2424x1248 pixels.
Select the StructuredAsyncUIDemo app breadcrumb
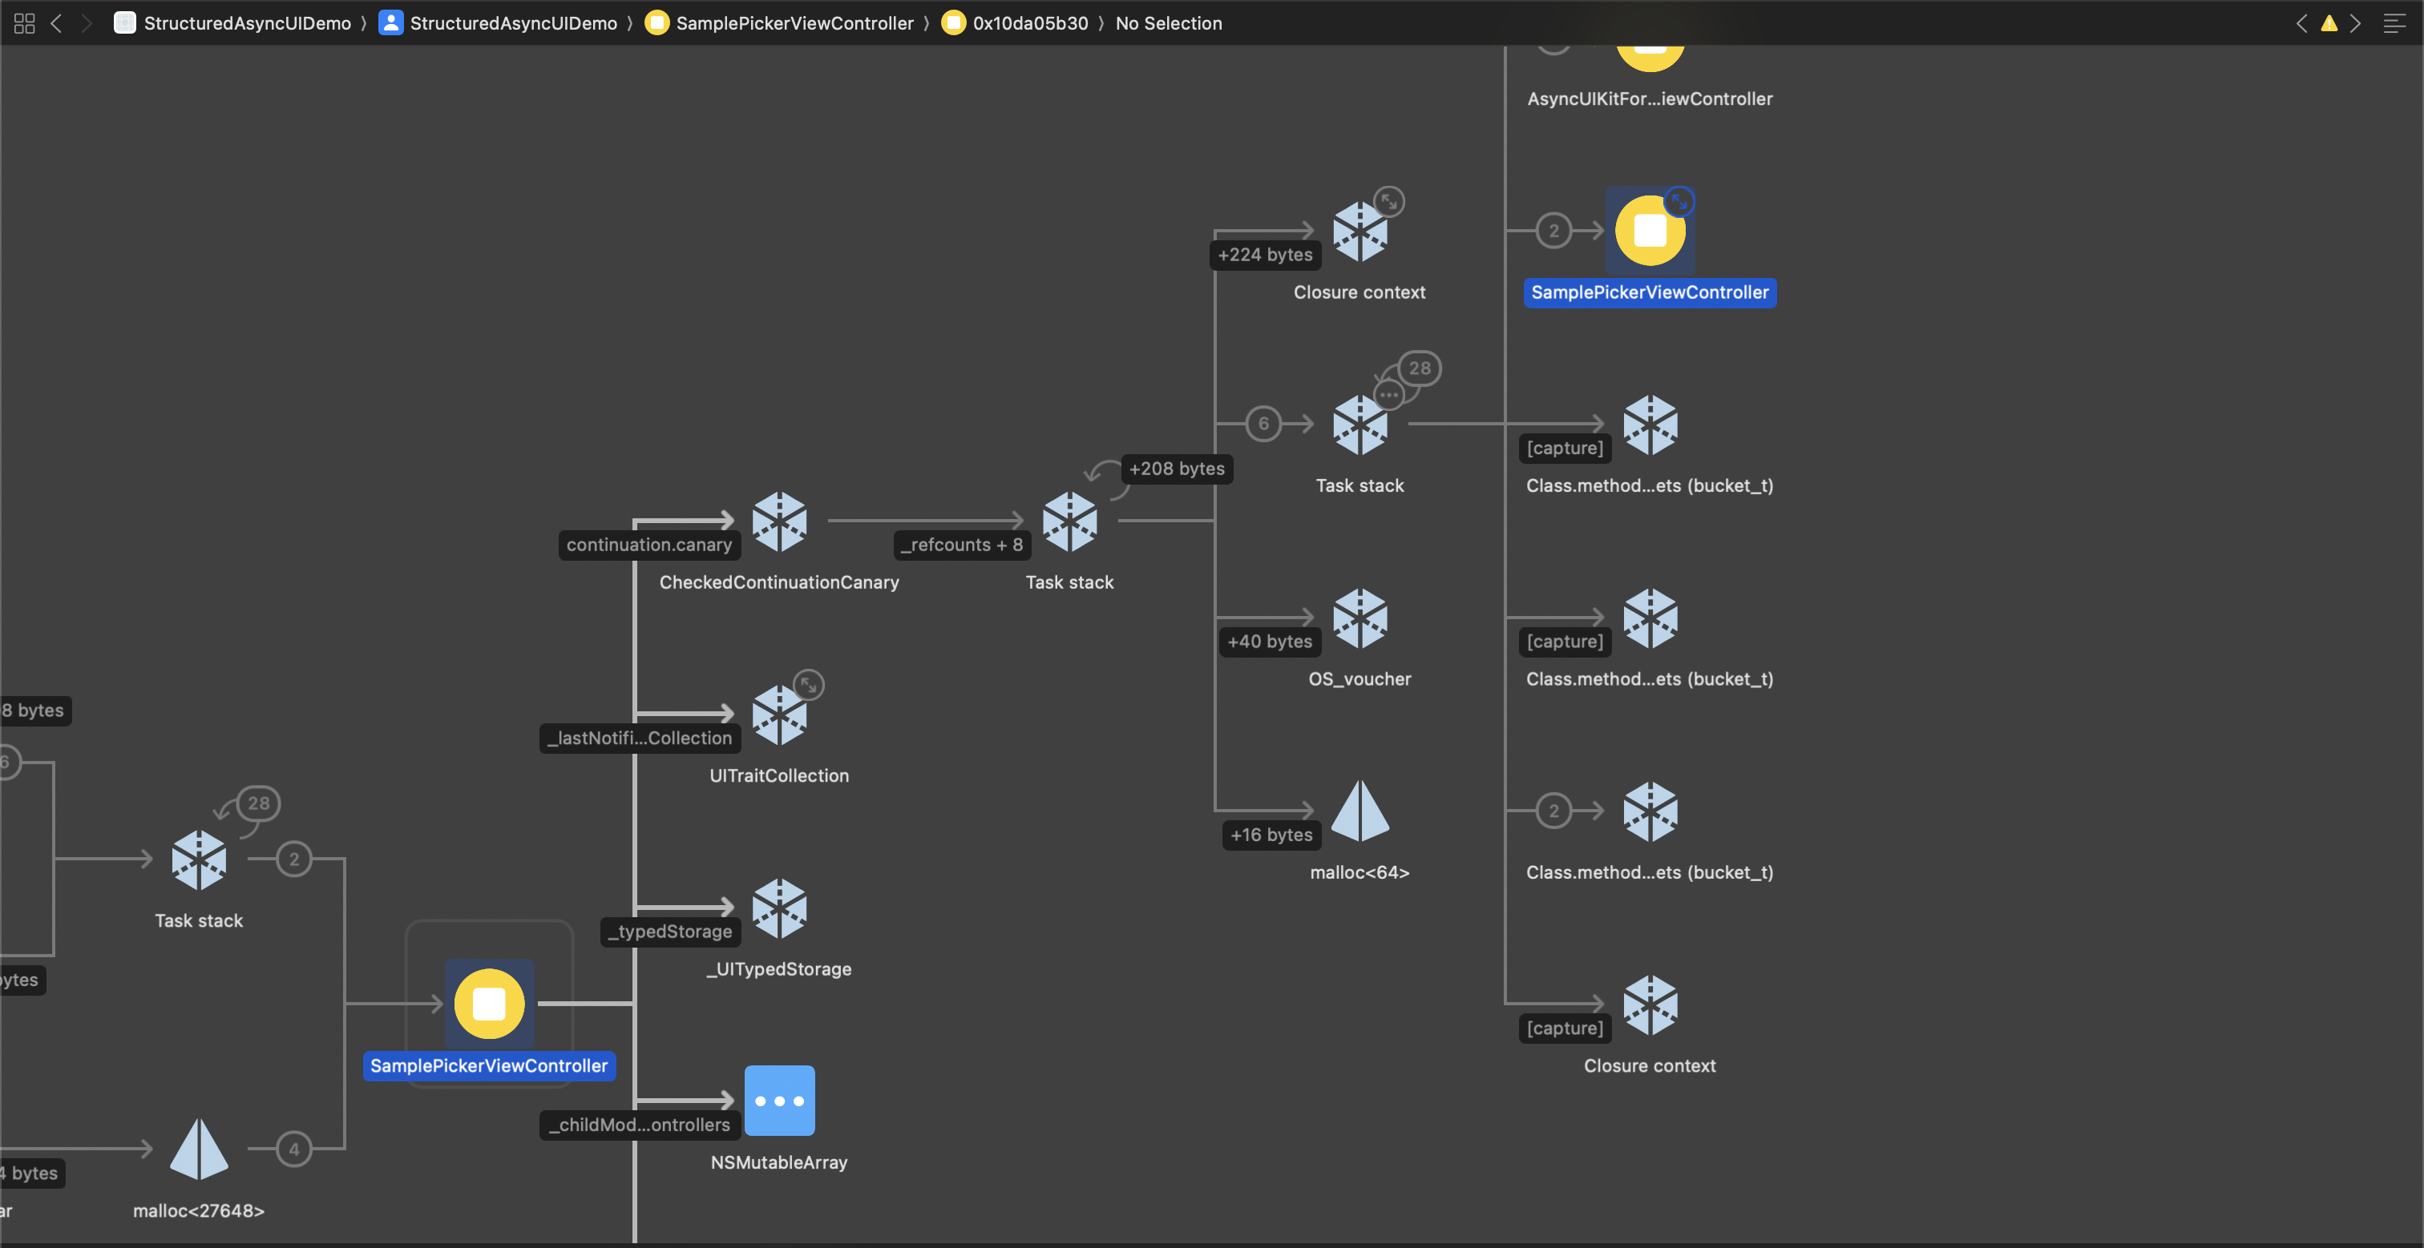(233, 23)
